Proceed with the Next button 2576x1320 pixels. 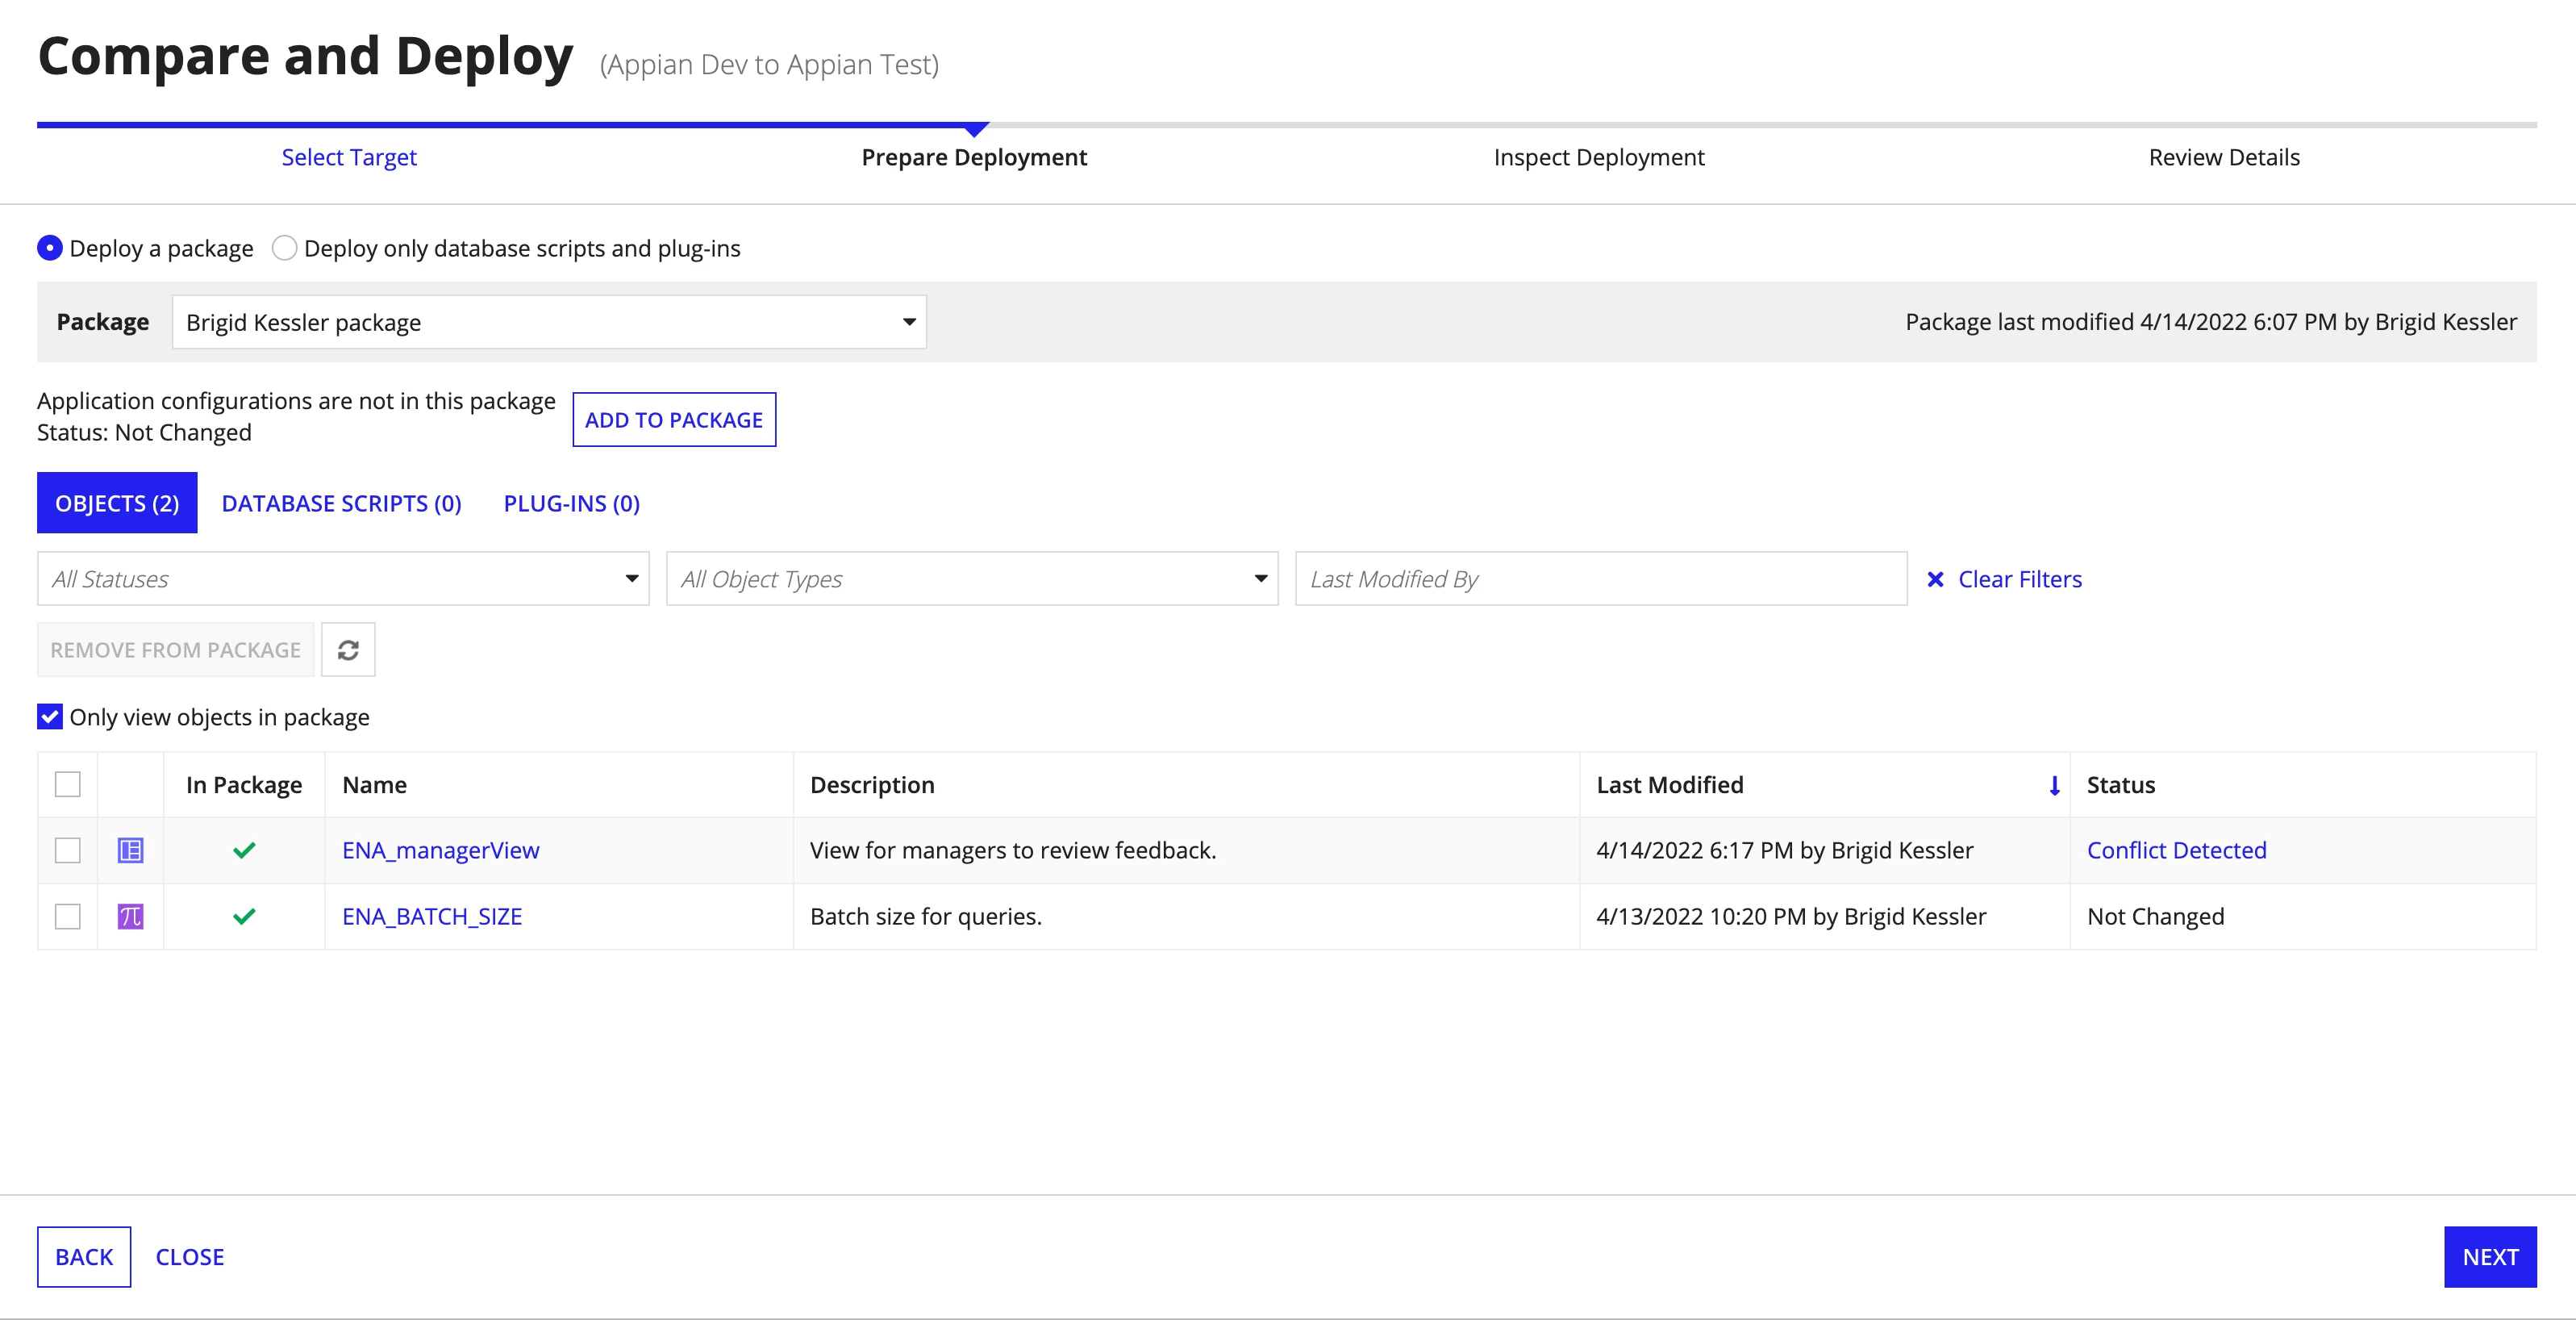pos(2490,1257)
